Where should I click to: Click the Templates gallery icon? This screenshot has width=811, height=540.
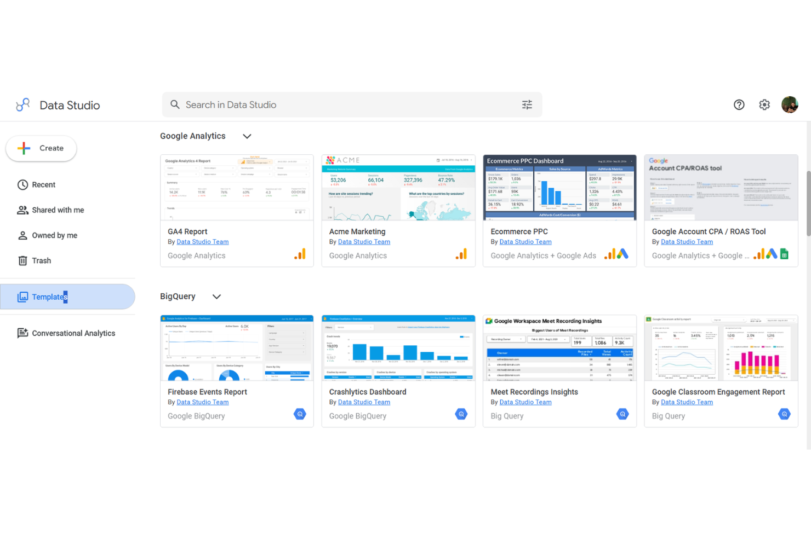22,297
